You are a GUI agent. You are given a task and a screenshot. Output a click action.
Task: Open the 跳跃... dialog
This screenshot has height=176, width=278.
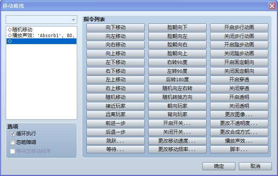coord(116,141)
